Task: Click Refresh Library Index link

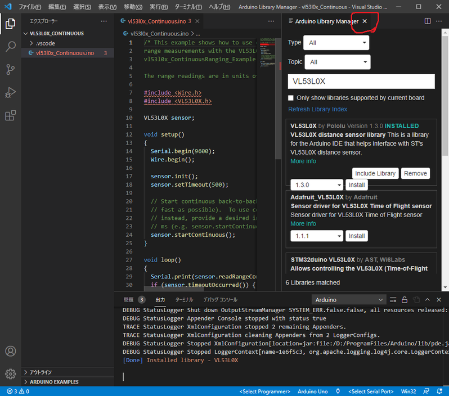Action: [317, 109]
